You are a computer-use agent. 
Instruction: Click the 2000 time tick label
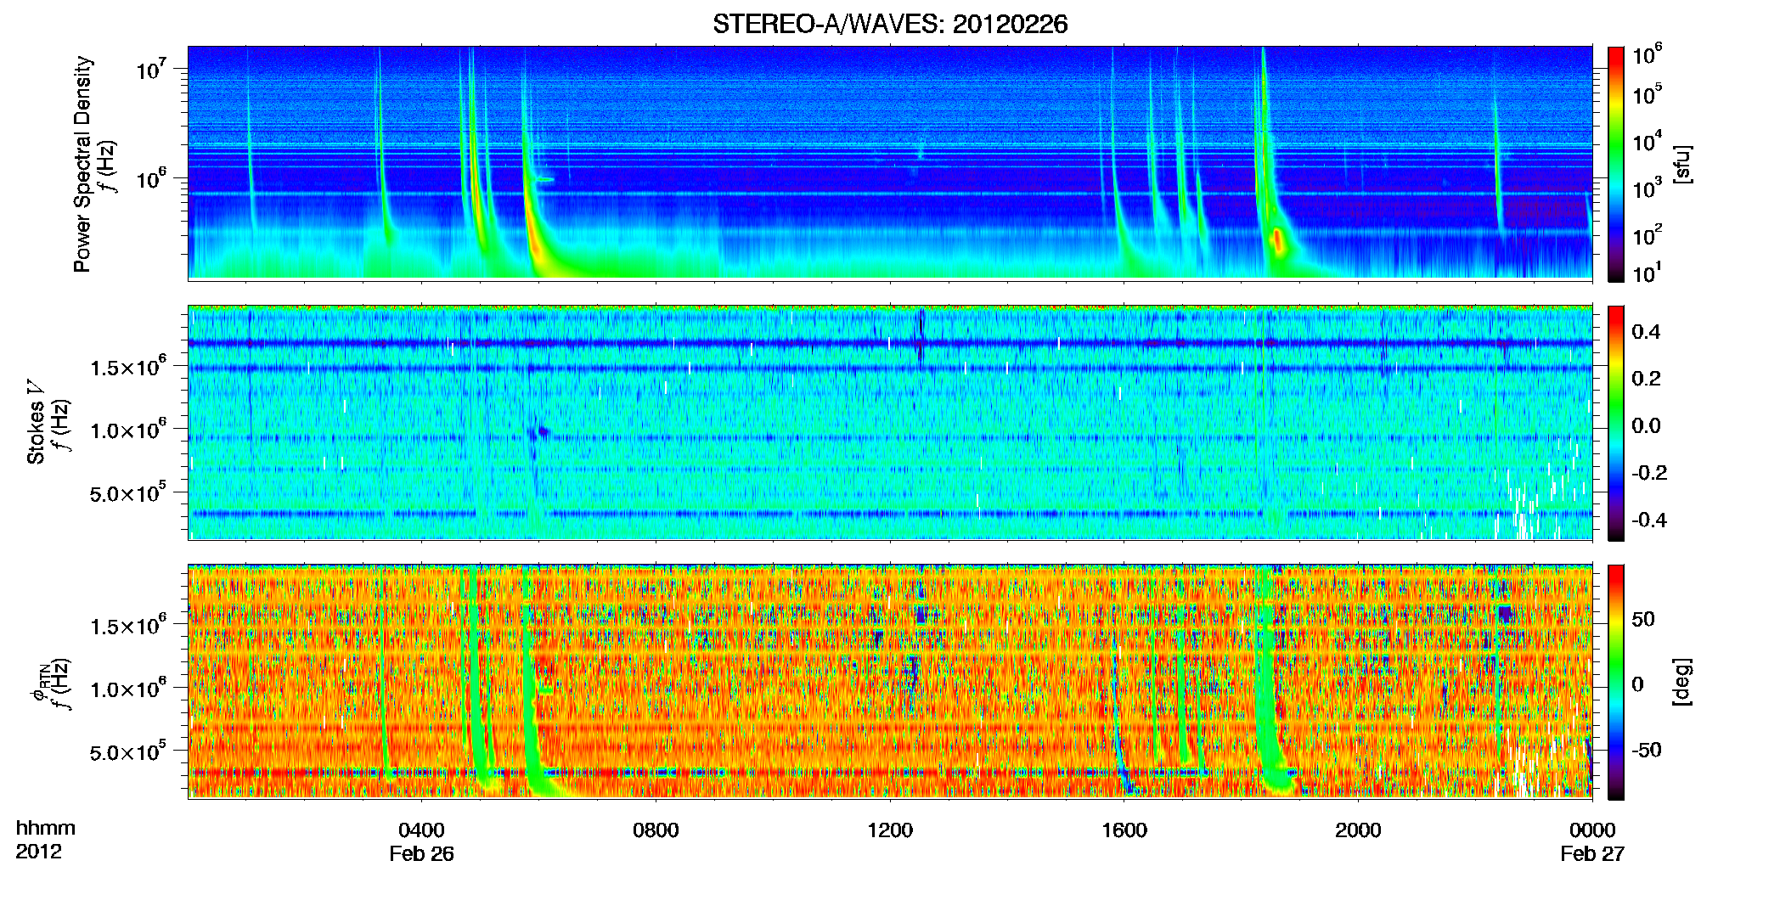[1358, 830]
